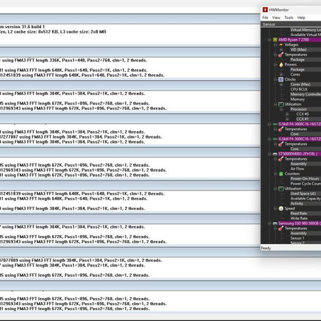
Task: Select the Available Capacity row
Action: pyautogui.click(x=306, y=198)
